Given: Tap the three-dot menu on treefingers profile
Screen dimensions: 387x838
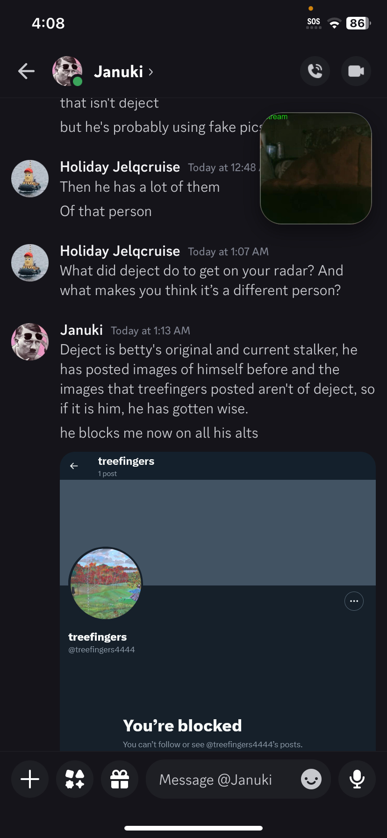Looking at the screenshot, I should click(x=354, y=601).
